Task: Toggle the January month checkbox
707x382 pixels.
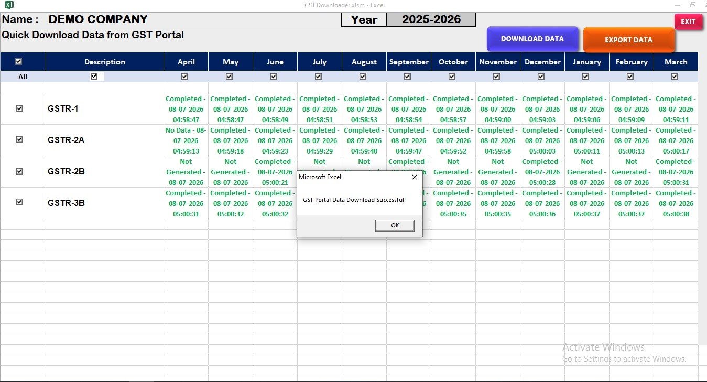Action: [585, 77]
